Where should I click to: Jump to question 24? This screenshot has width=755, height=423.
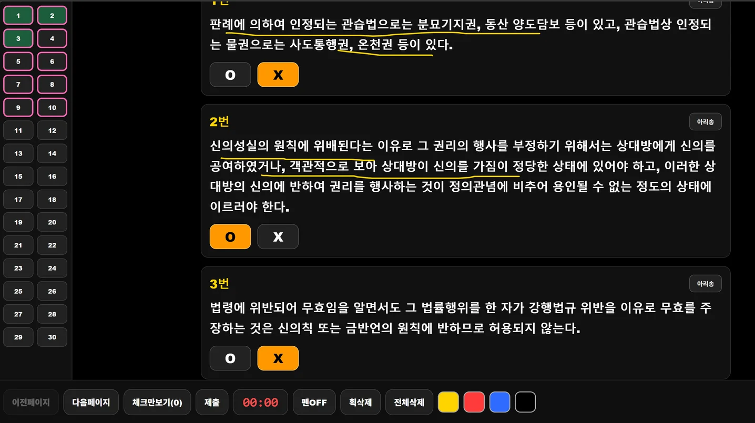click(52, 268)
